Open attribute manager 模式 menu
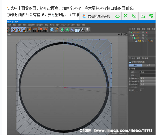This screenshot has width=159, height=135. [x=133, y=58]
